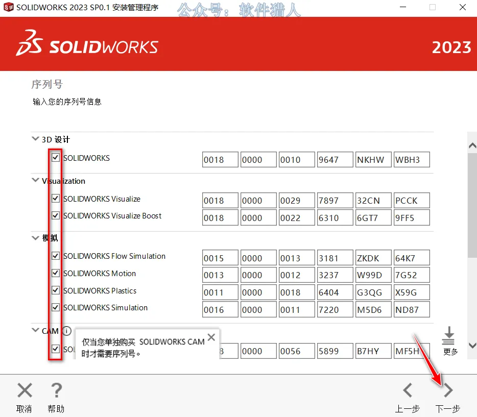
Task: Click Visualize Boost field containing 6310
Action: (335, 217)
